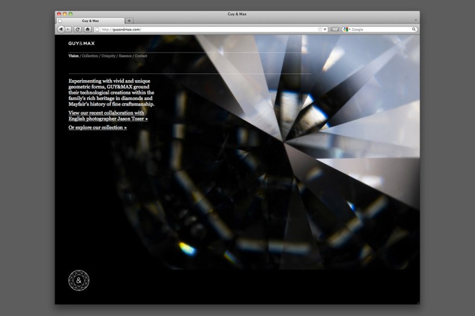
Task: Open the Uniquity navigation item
Action: 109,56
